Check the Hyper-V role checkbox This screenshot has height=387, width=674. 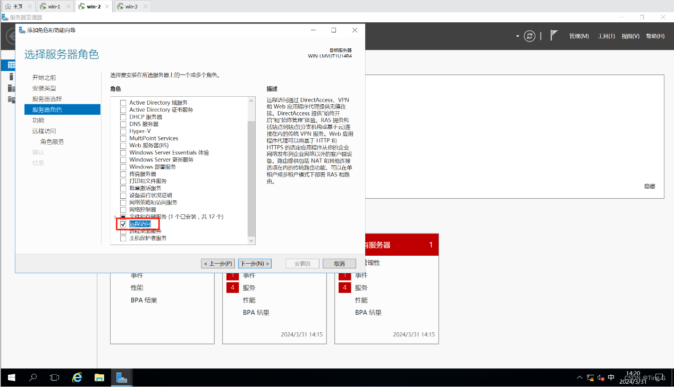[x=123, y=131]
